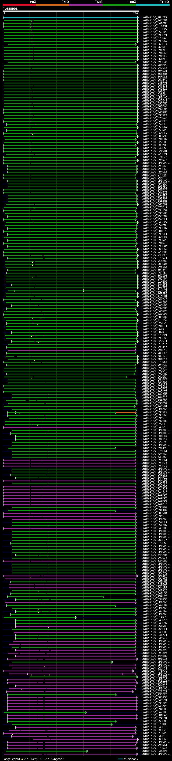Click hit label UniRef100_B8LTJ4
The width and height of the screenshot is (172, 761).
pyautogui.click(x=154, y=356)
